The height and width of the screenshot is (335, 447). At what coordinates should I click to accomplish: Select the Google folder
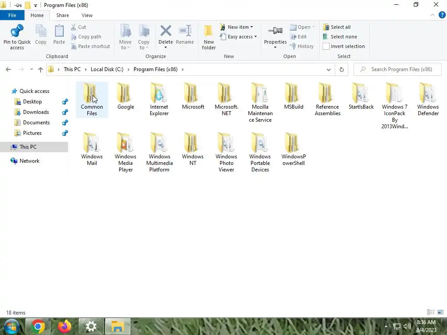point(126,96)
